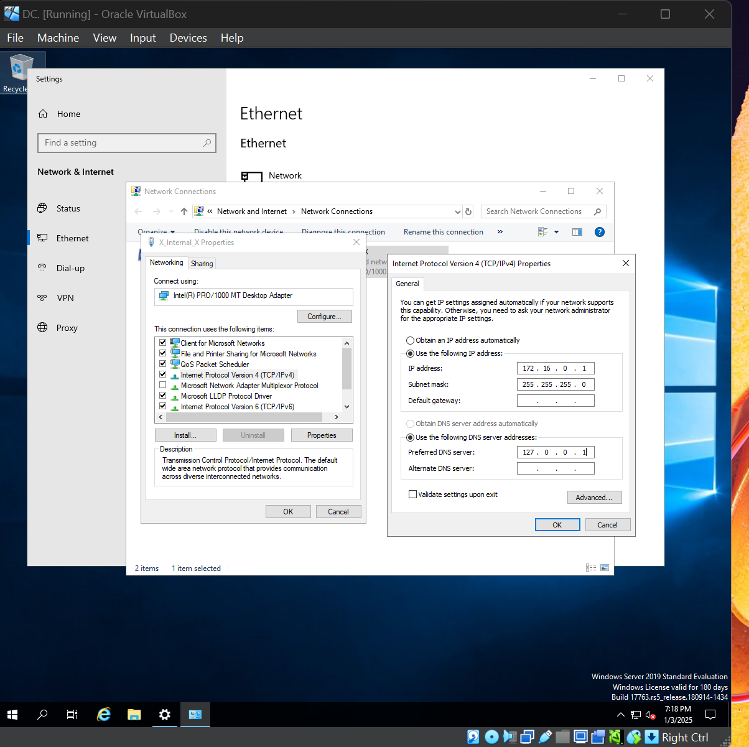The width and height of the screenshot is (749, 747).
Task: Select the Networking tab
Action: pos(167,262)
